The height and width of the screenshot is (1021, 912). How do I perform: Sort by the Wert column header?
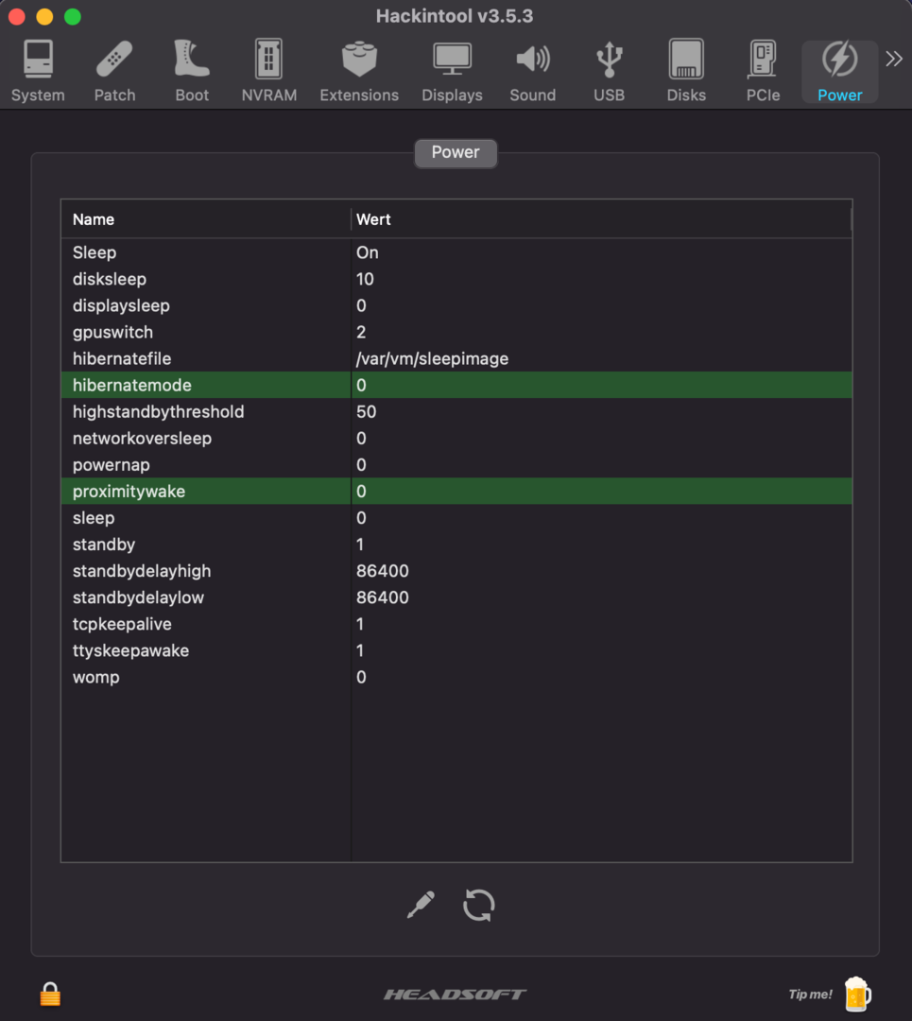click(x=601, y=219)
